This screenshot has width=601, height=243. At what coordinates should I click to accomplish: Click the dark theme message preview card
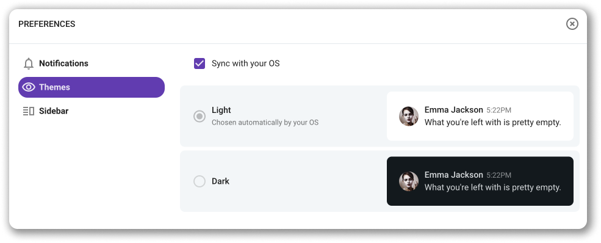click(480, 181)
